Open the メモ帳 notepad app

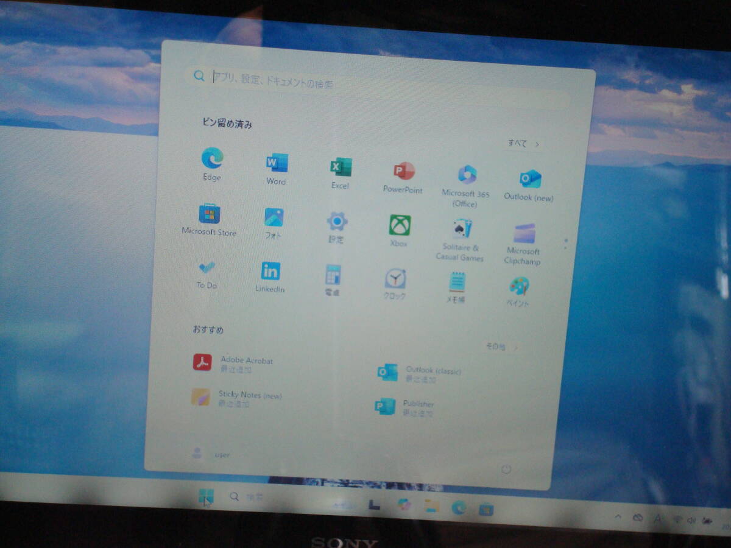[x=457, y=288]
